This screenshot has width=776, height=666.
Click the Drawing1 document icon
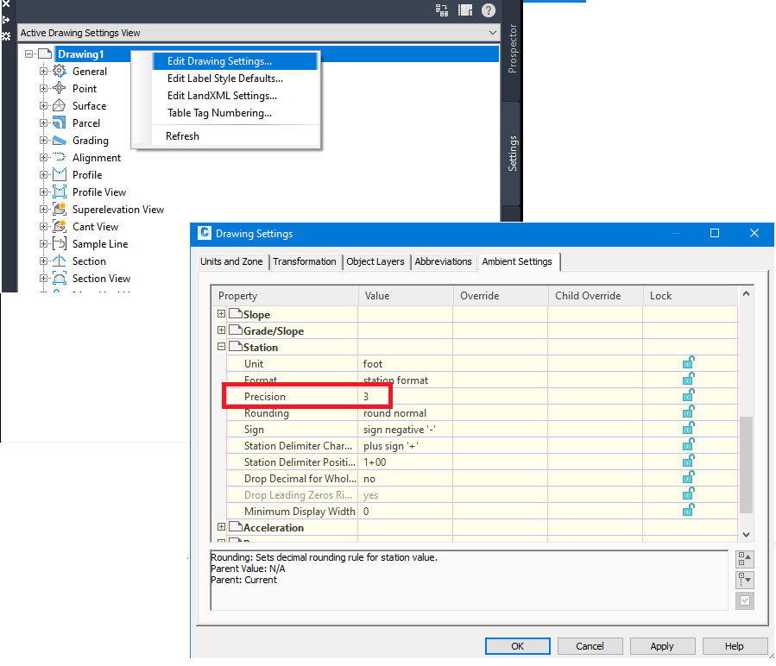(45, 53)
